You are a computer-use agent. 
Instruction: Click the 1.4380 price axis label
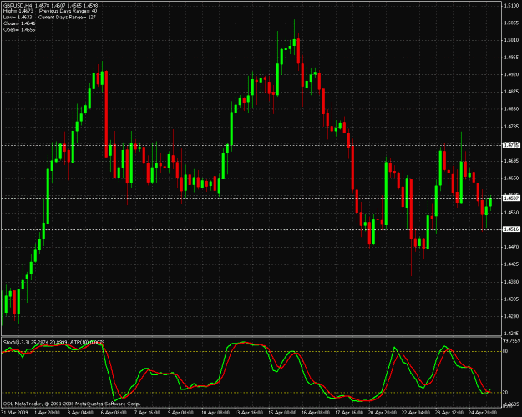point(511,282)
